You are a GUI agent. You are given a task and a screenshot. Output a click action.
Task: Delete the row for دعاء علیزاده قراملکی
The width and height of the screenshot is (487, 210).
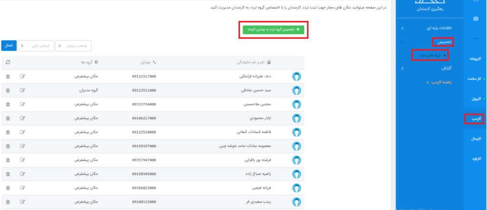pyautogui.click(x=8, y=76)
